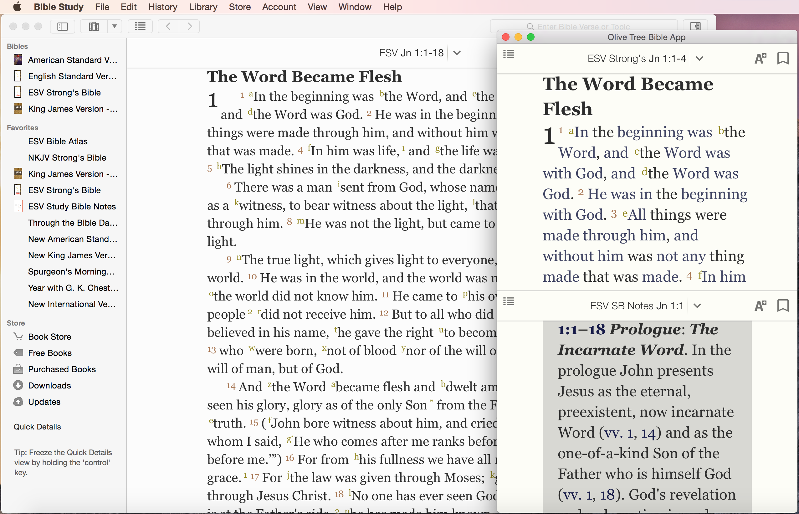Image resolution: width=799 pixels, height=514 pixels.
Task: Select ESV Study Bible Notes in Favorites
Action: point(72,206)
